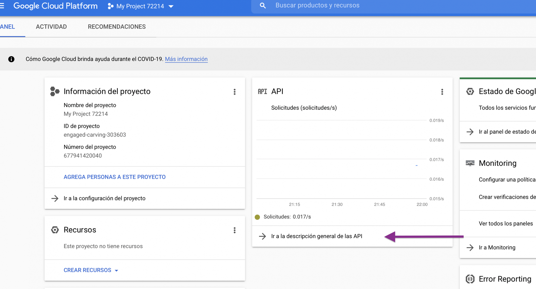Click the Error Reporting card icon
This screenshot has width=536, height=289.
coord(470,279)
